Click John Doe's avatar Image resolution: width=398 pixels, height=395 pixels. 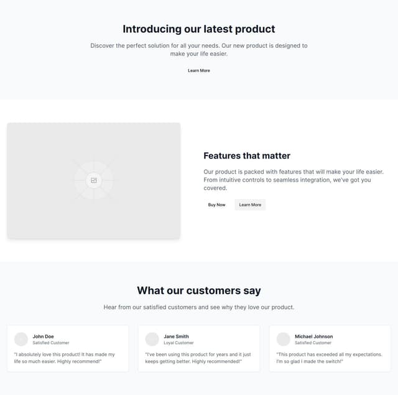tap(21, 339)
